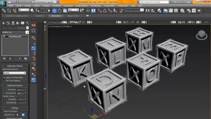The image size is (211, 119).
Task: Select the Select and Link tool
Action: (x=4, y=10)
